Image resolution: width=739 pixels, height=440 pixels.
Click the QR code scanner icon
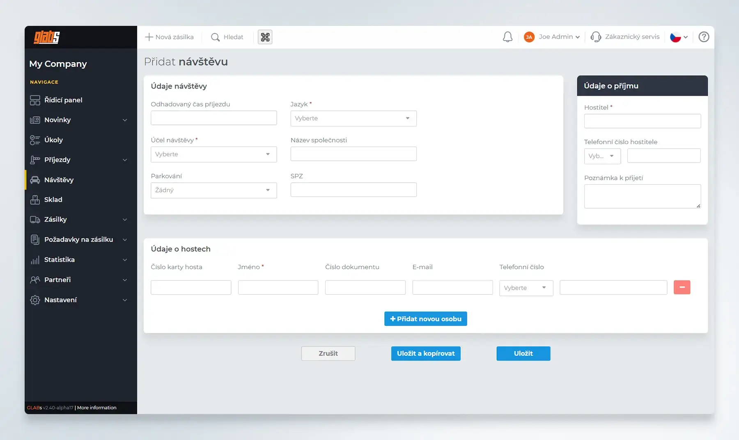coord(265,37)
